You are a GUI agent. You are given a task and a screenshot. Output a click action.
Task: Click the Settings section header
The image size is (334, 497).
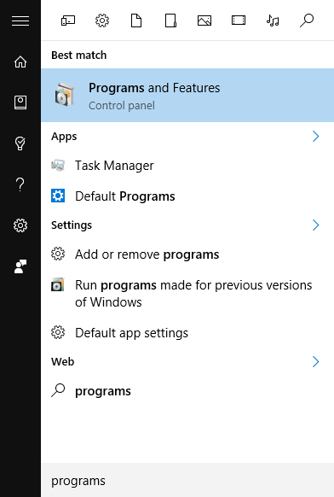click(72, 225)
